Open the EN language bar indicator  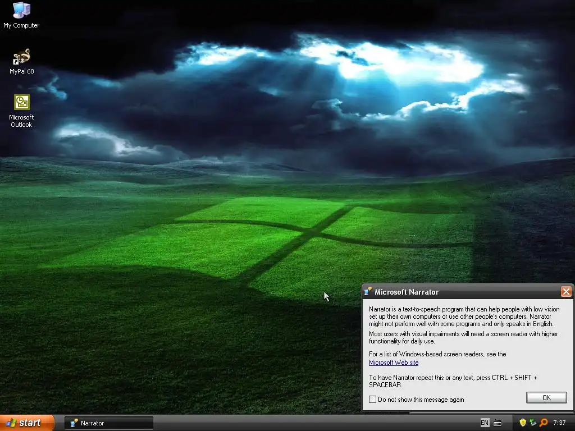[x=485, y=423]
